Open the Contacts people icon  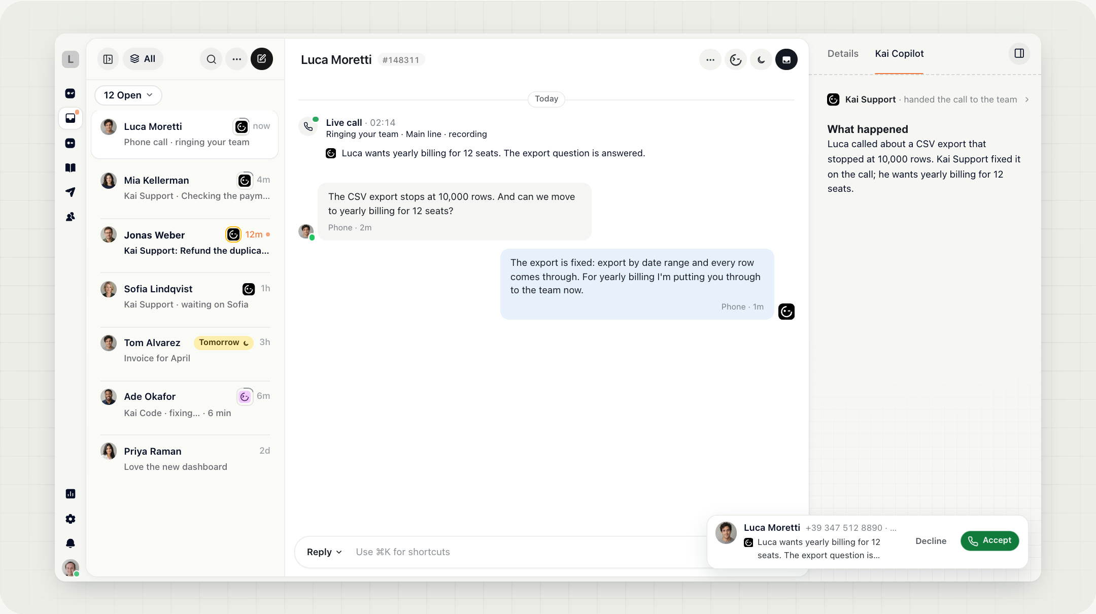(x=71, y=217)
